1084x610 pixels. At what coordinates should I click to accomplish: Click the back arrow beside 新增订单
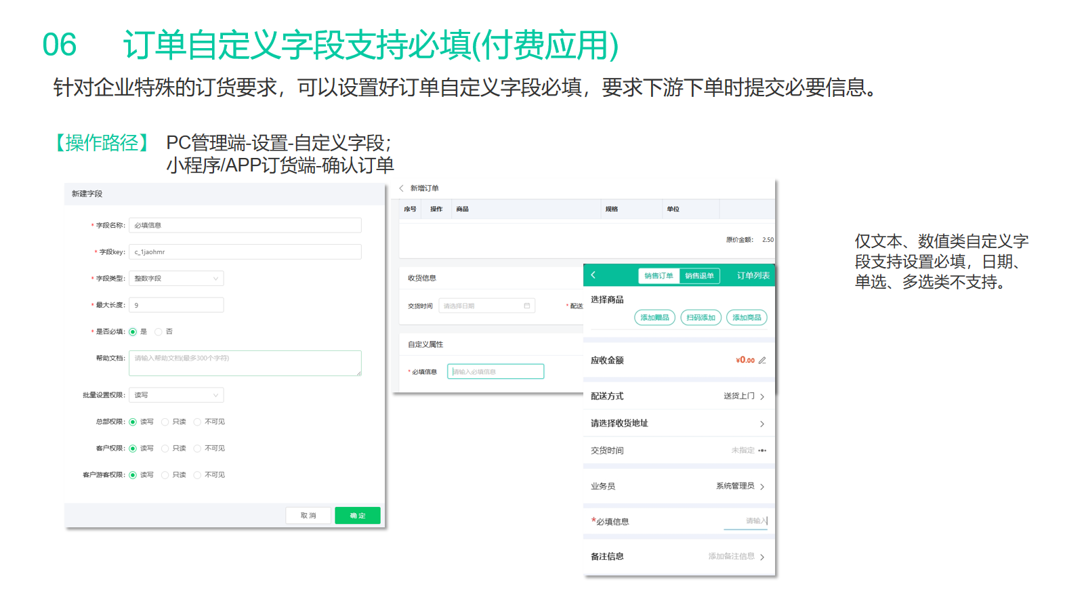coord(401,188)
